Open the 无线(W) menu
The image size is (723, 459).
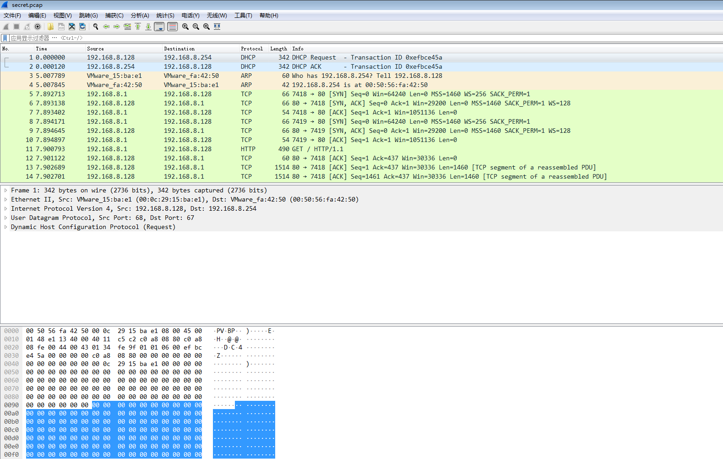click(217, 16)
